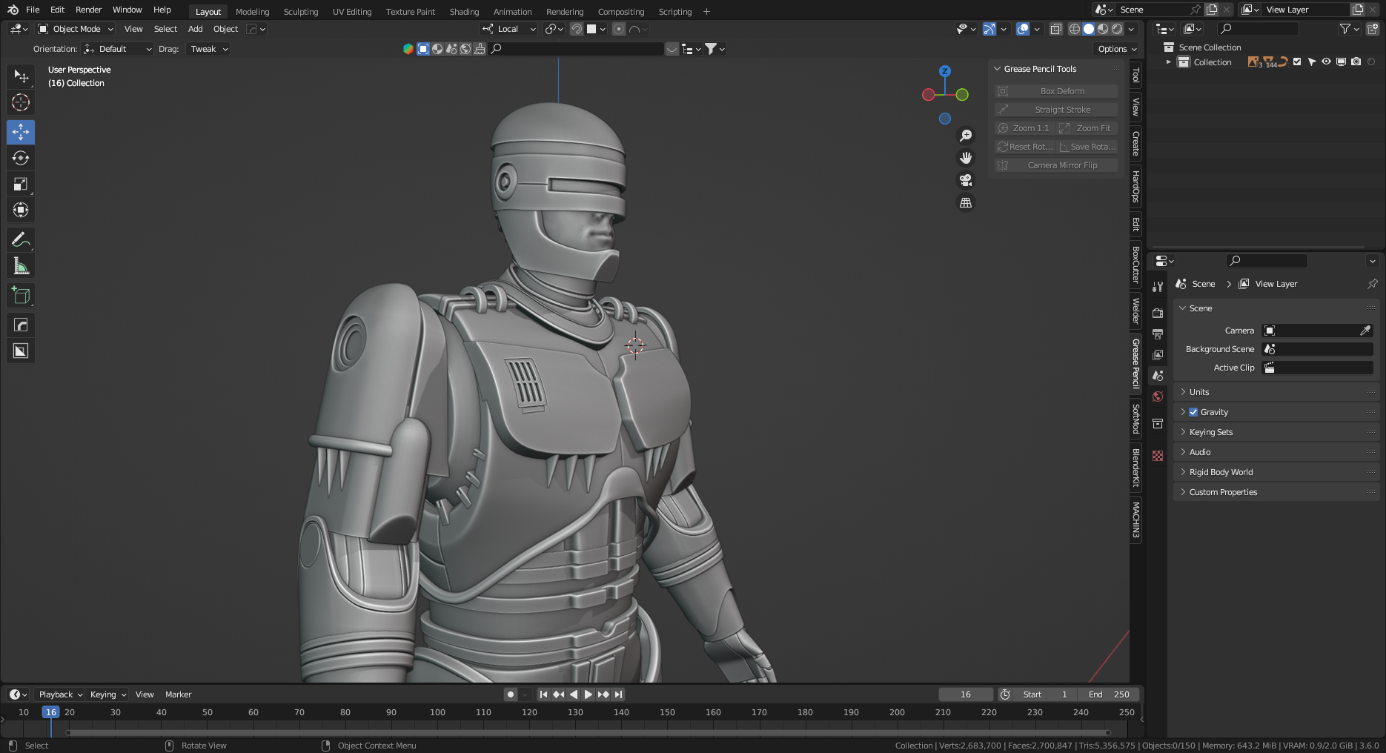The height and width of the screenshot is (753, 1386).
Task: Open the Window menu
Action: 127,10
